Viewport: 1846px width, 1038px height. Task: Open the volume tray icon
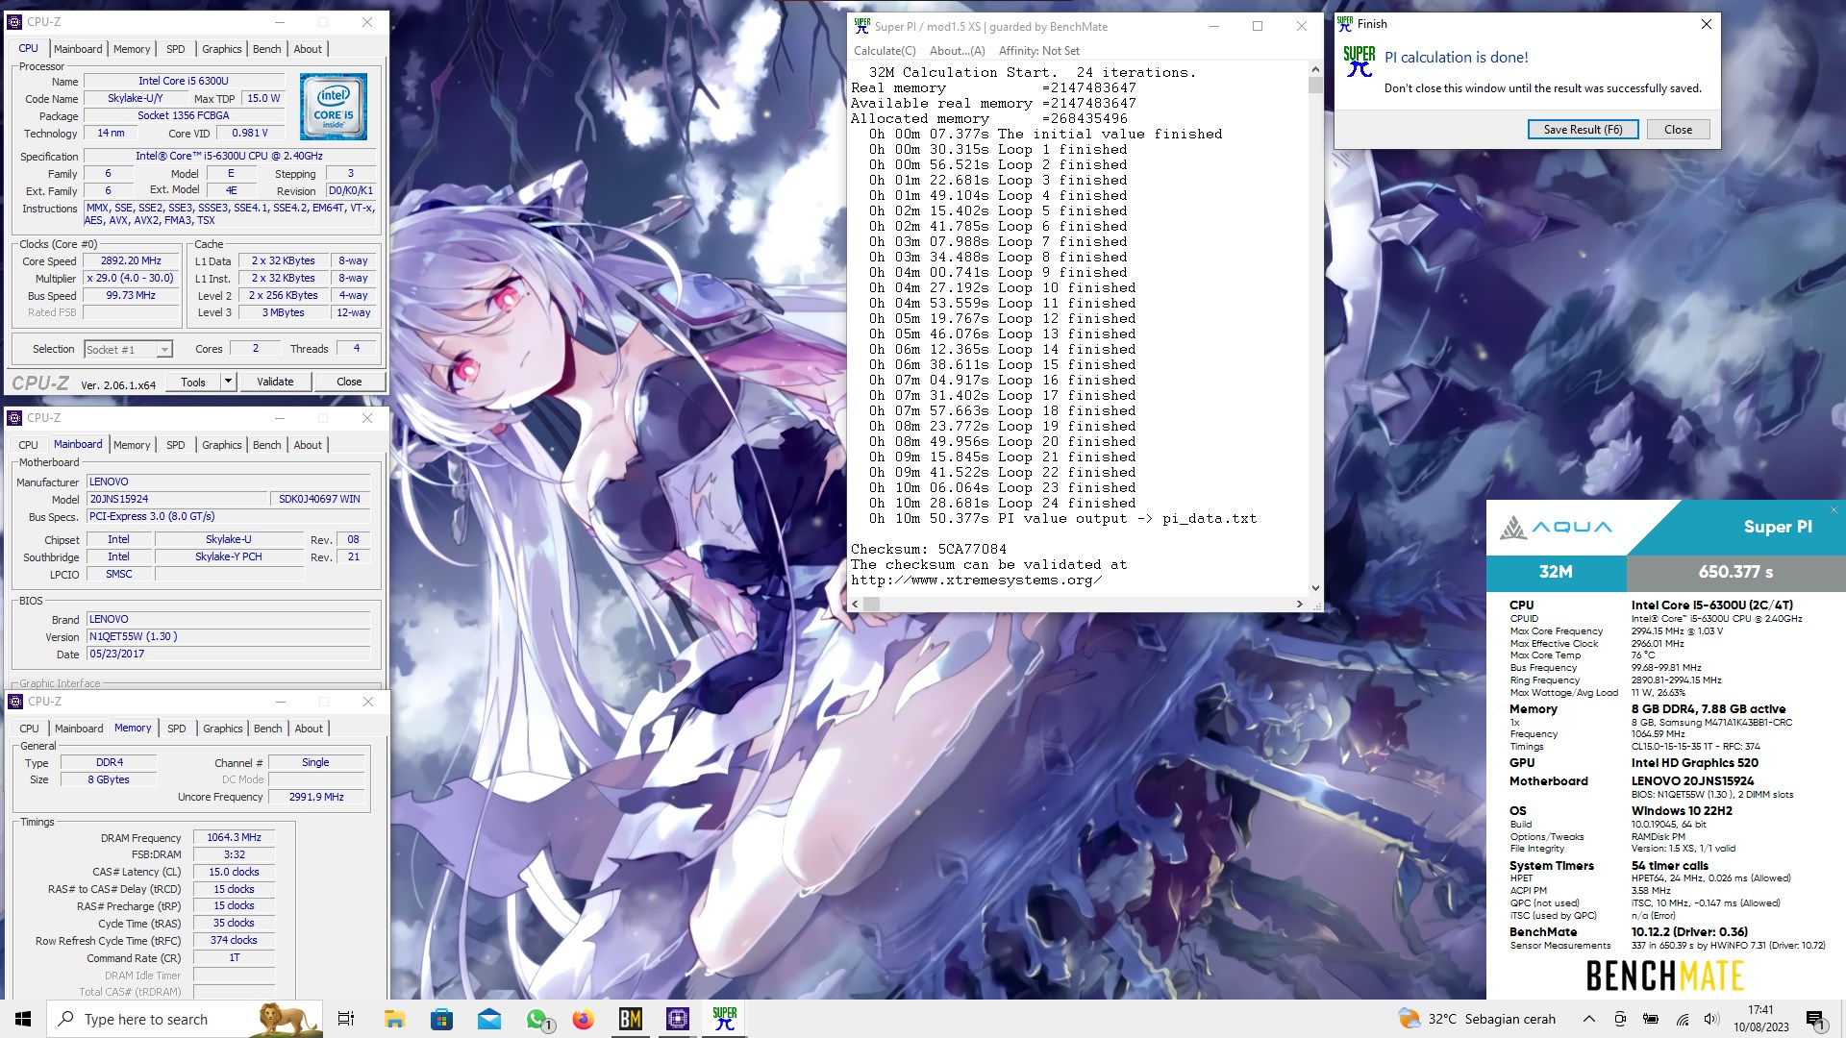1711,1019
